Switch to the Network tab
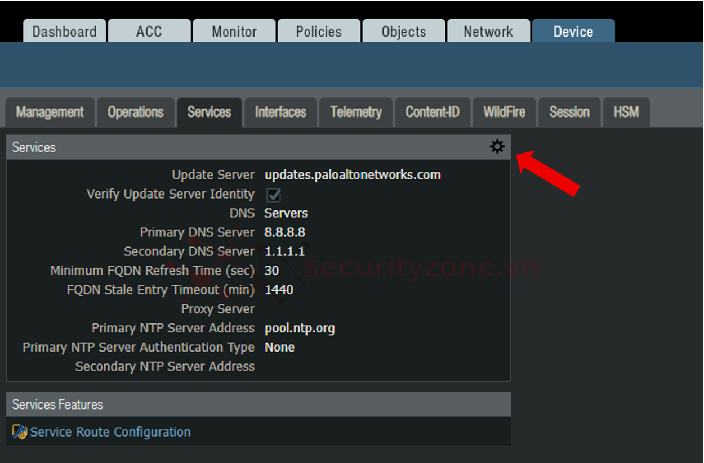704x463 pixels. point(488,32)
